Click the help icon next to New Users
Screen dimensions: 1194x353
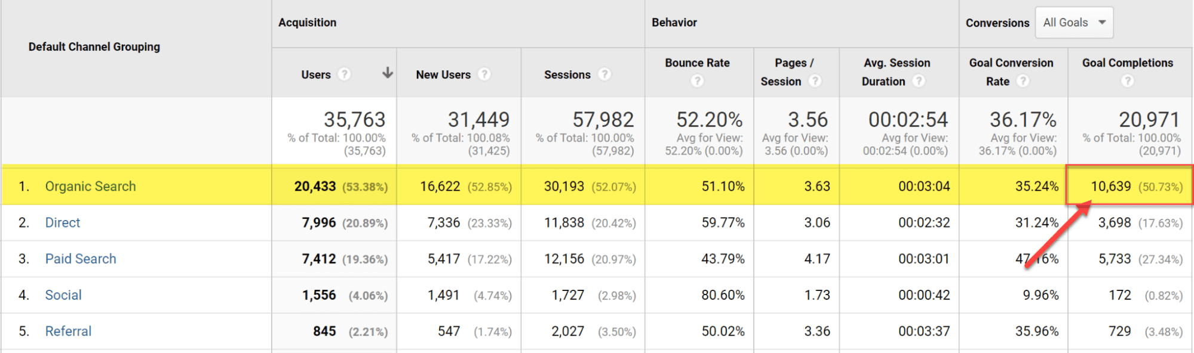coord(484,74)
